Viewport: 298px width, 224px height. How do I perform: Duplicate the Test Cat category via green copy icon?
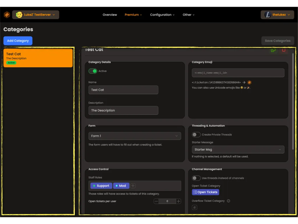pos(273,50)
